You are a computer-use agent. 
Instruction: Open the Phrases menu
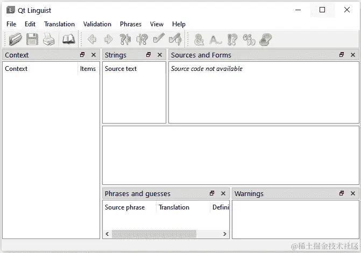[x=131, y=24]
